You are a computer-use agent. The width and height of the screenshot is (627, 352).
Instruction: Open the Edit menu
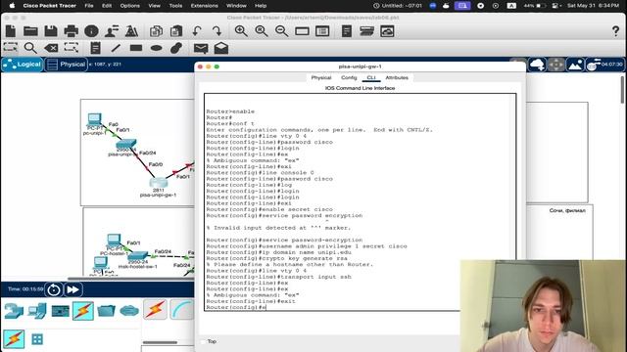pyautogui.click(x=107, y=6)
